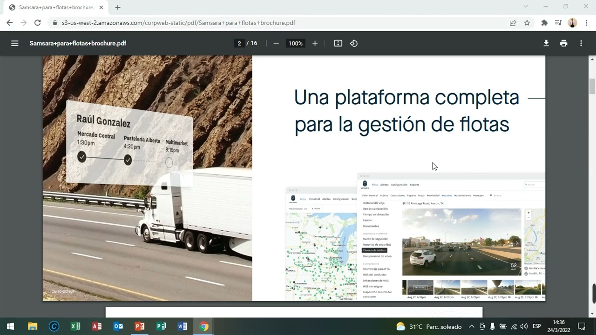Edit the PDF page number field
596x335 pixels.
239,43
